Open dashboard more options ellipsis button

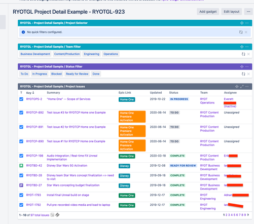click(x=248, y=12)
